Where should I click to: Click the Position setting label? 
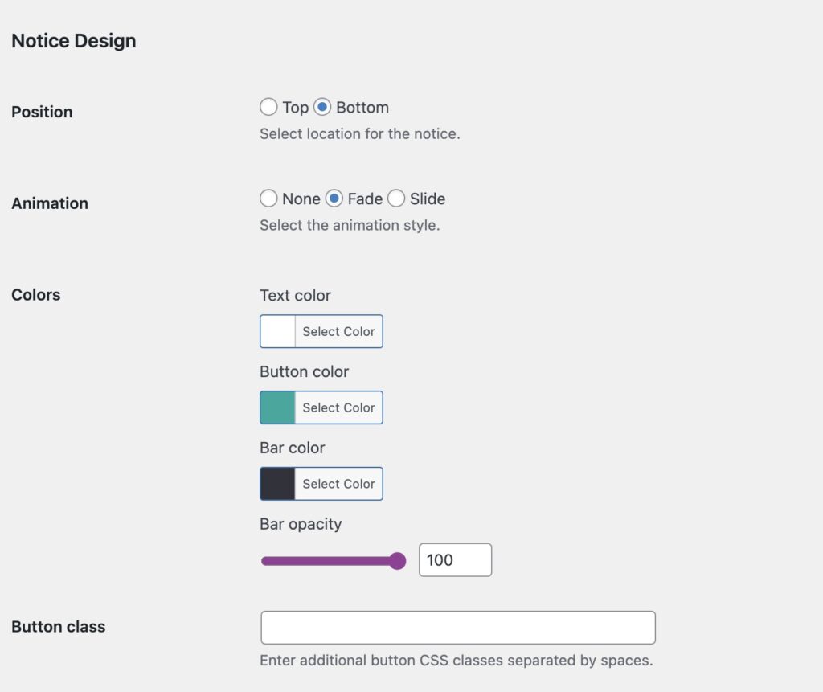(42, 112)
